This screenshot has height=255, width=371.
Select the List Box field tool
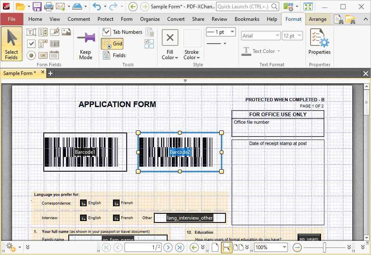pyautogui.click(x=43, y=32)
